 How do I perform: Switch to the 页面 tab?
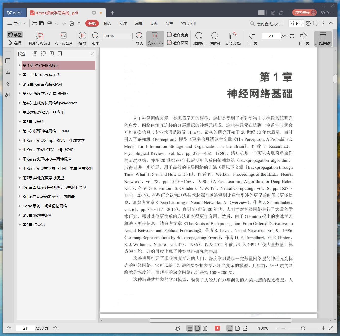pyautogui.click(x=154, y=23)
